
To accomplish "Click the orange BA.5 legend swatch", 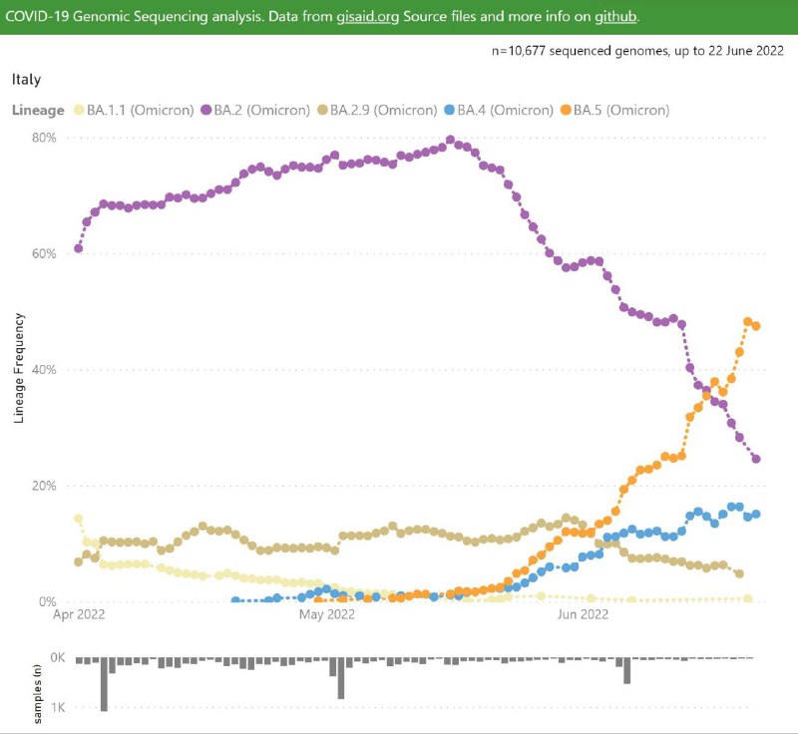I will click(x=566, y=110).
